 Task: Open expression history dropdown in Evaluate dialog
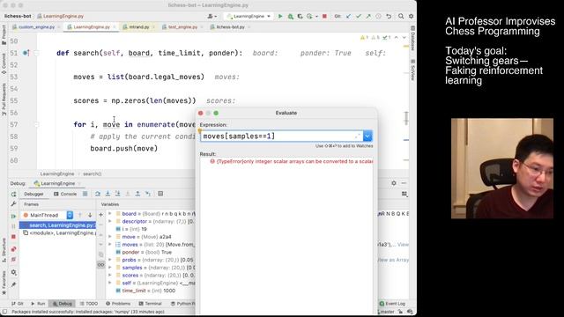point(367,136)
